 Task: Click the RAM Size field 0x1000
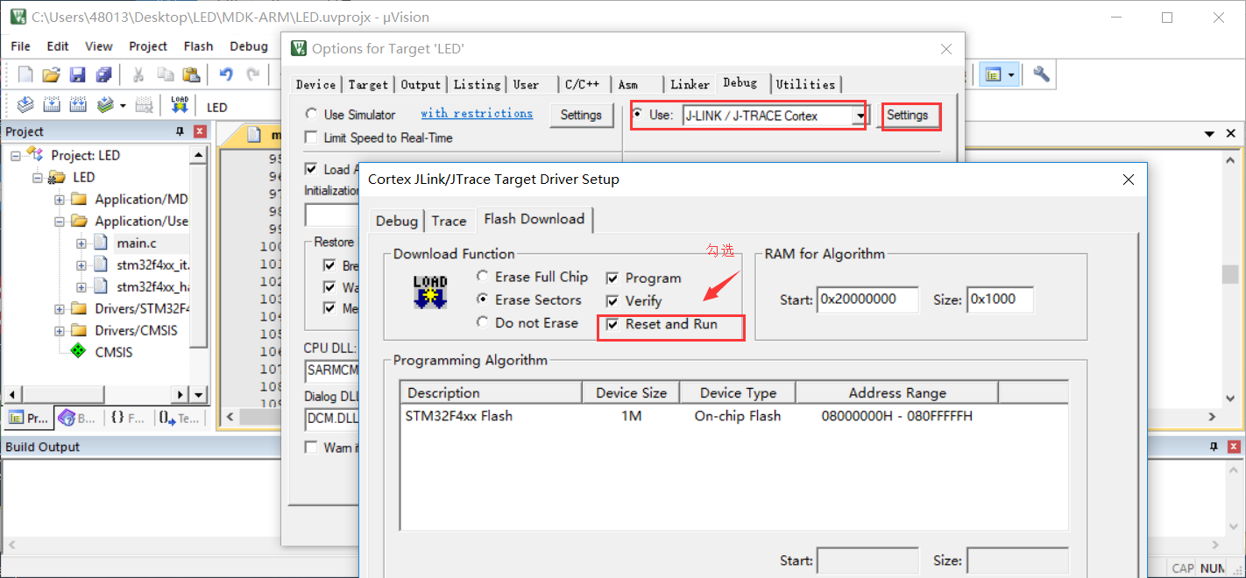coord(1000,300)
